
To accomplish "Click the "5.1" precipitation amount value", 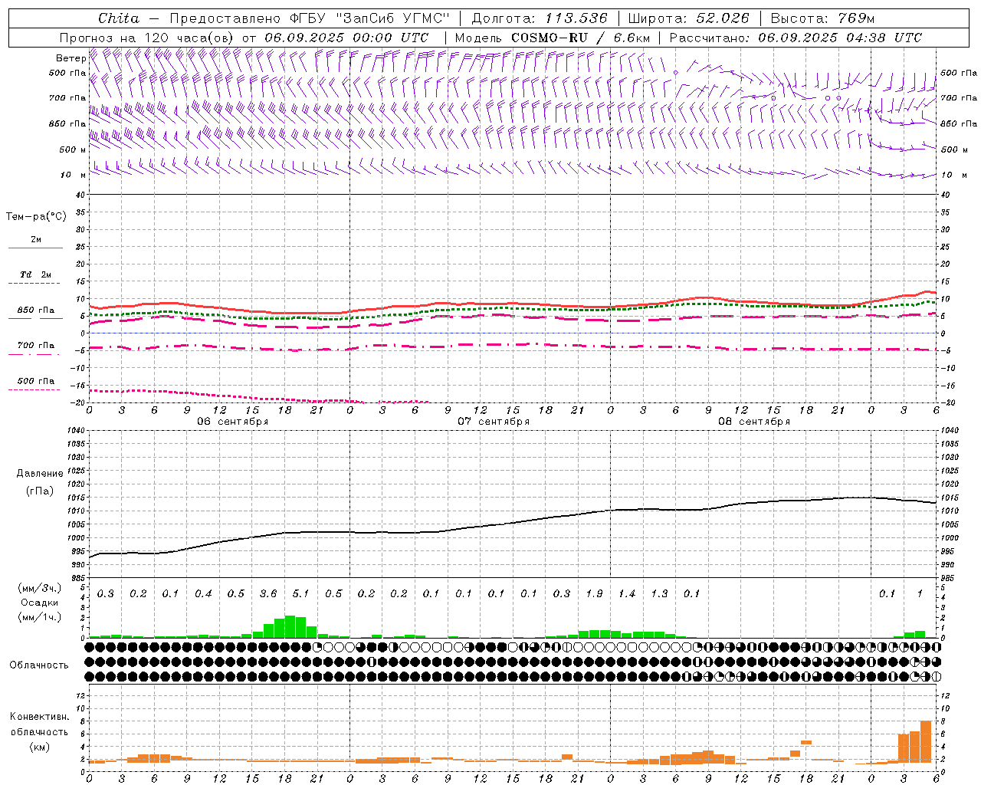I will pos(300,593).
